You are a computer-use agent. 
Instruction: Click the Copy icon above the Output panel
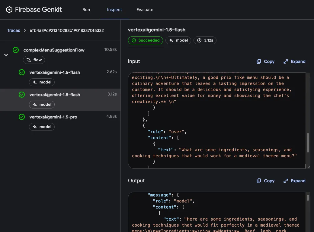(x=259, y=181)
